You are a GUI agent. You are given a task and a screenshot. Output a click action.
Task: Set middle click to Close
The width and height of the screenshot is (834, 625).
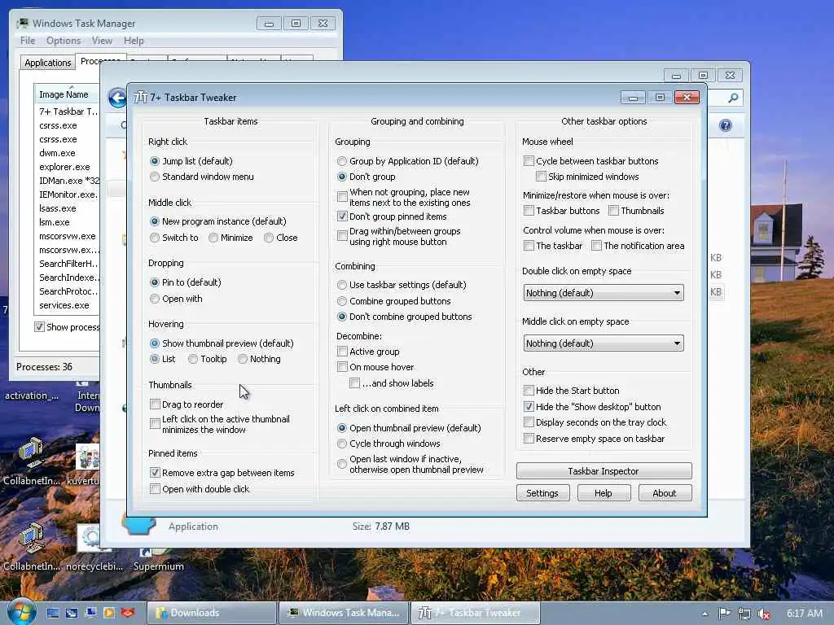pyautogui.click(x=269, y=238)
